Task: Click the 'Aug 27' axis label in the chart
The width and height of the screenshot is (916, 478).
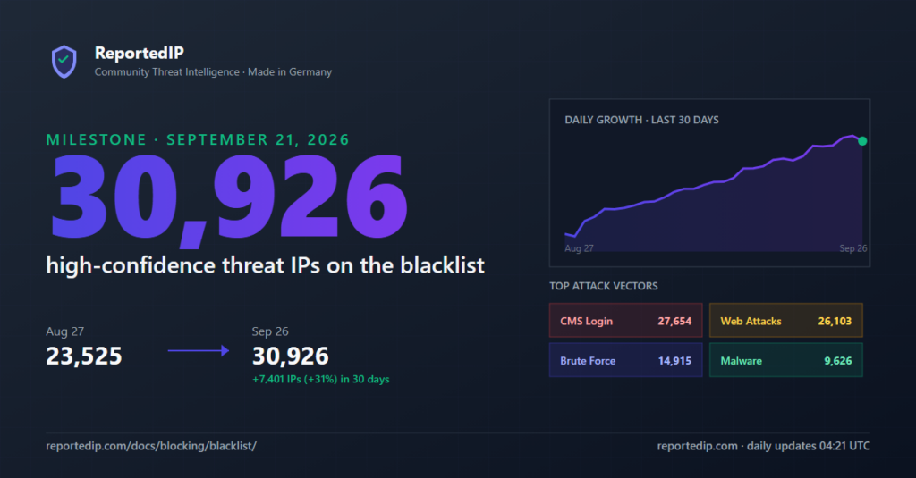Action: 579,248
